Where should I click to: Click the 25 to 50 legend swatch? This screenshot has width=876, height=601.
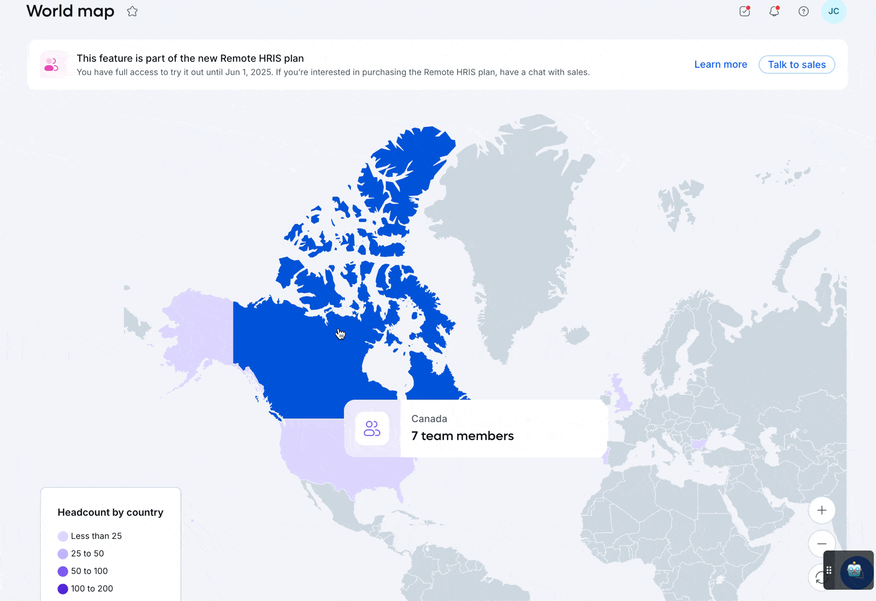pos(63,554)
